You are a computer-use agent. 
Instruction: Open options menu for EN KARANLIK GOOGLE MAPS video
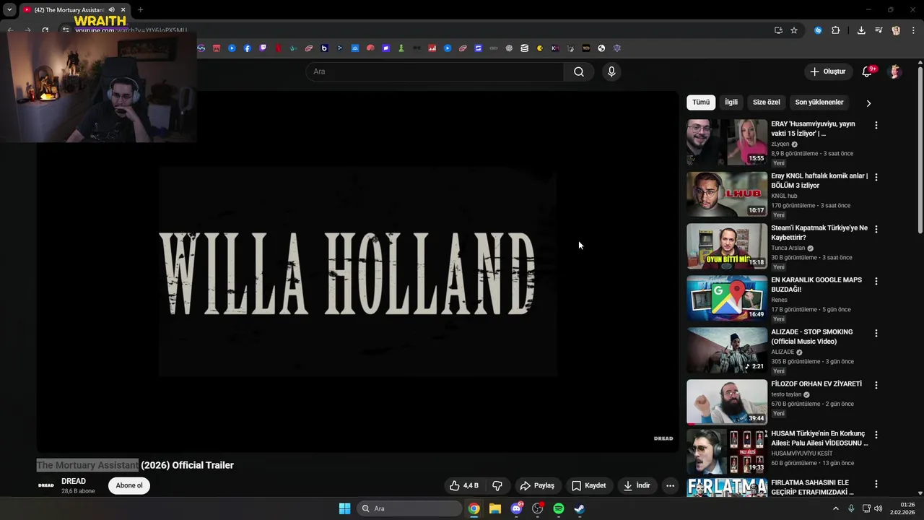point(876,281)
